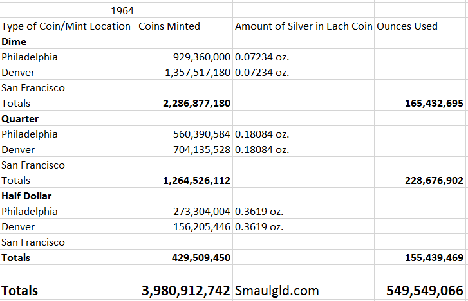Select the cell containing year 1964

(122, 11)
